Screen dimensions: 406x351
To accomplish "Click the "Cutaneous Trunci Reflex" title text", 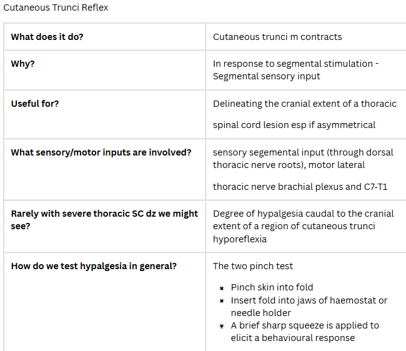I will [x=56, y=7].
